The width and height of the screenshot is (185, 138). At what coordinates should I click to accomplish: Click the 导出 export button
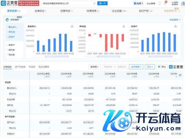(x=162, y=67)
